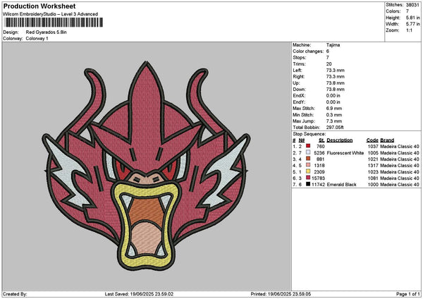Screen dimensions: 423x299
Task: Click the crimson swatch for code 1081
Action: [308, 178]
